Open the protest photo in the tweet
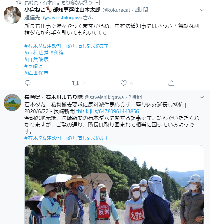The height and width of the screenshot is (224, 210). (115, 184)
